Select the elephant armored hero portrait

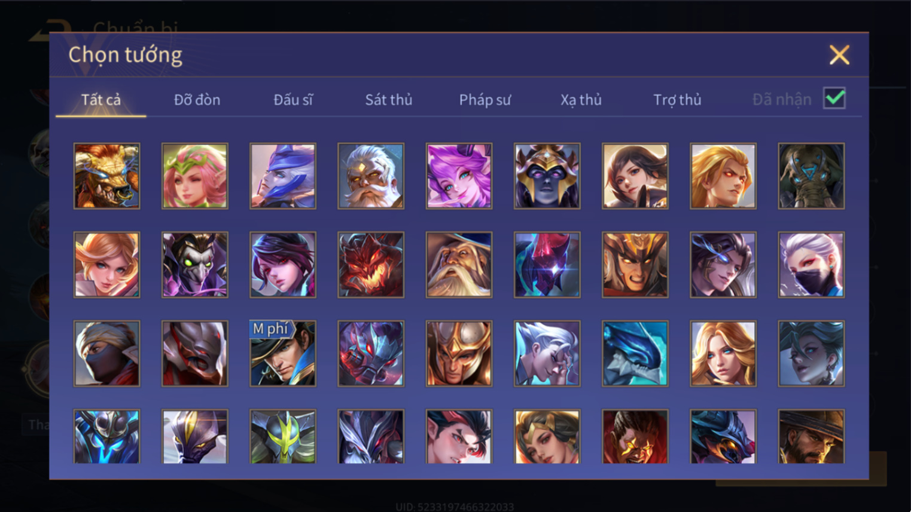pos(811,176)
